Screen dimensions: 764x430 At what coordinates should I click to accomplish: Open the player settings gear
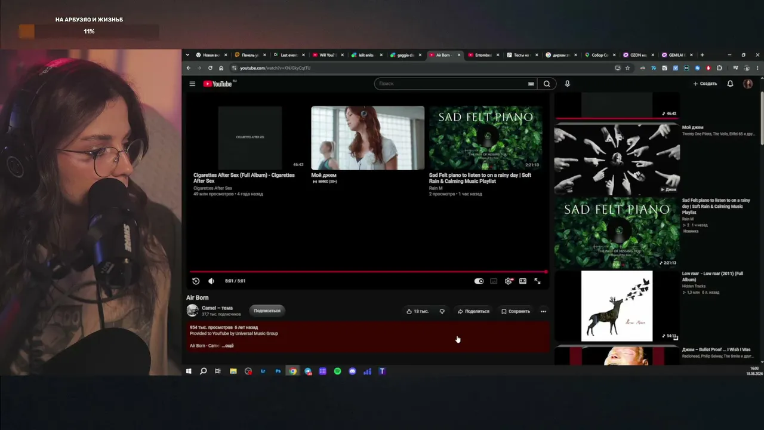509,281
